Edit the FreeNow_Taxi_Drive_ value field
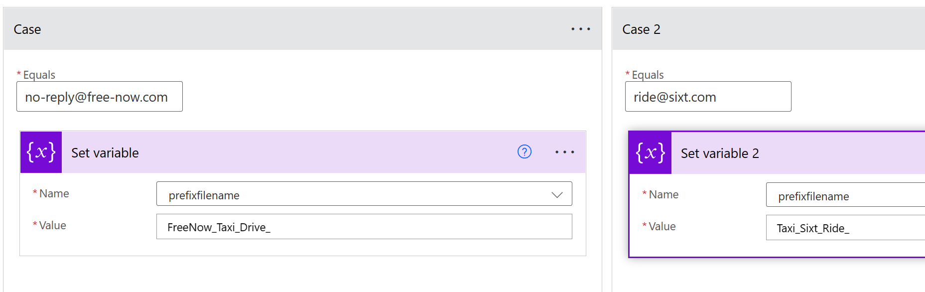Viewport: 925px width, 292px height. click(x=364, y=227)
